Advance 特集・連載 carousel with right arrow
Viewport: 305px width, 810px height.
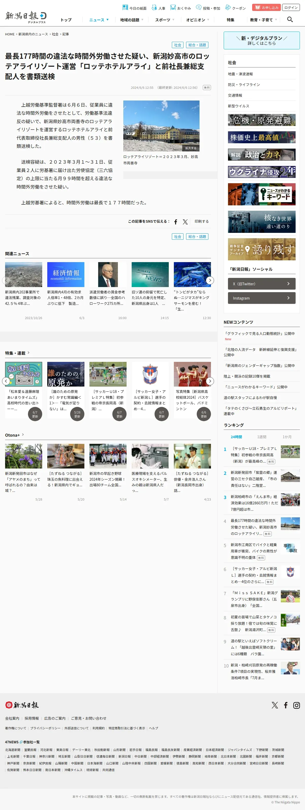tap(210, 381)
